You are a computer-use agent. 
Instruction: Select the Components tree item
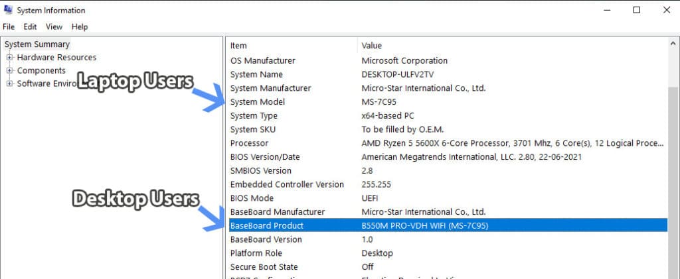pos(41,70)
